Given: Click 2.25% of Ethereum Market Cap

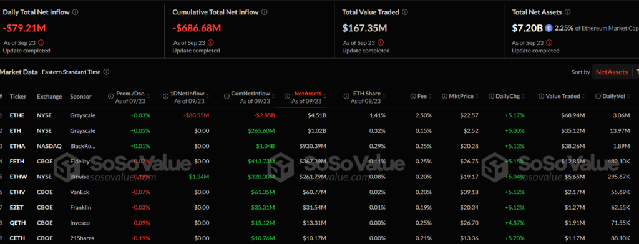Looking at the screenshot, I should (596, 28).
